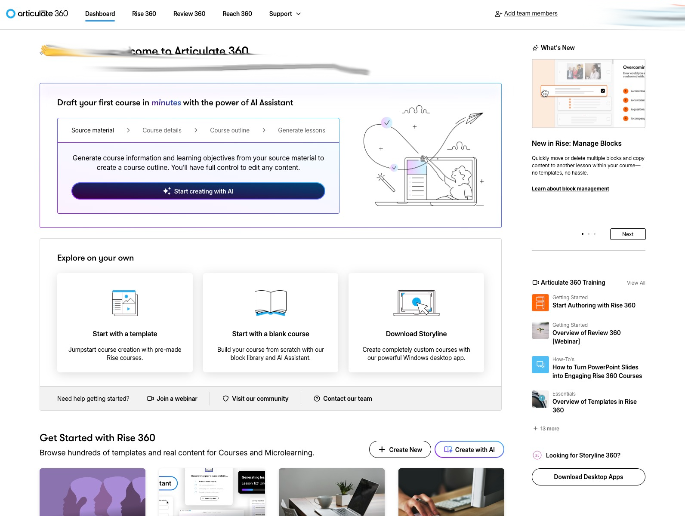The width and height of the screenshot is (685, 516).
Task: Open the keyboard and monitor thumbnail
Action: point(451,492)
